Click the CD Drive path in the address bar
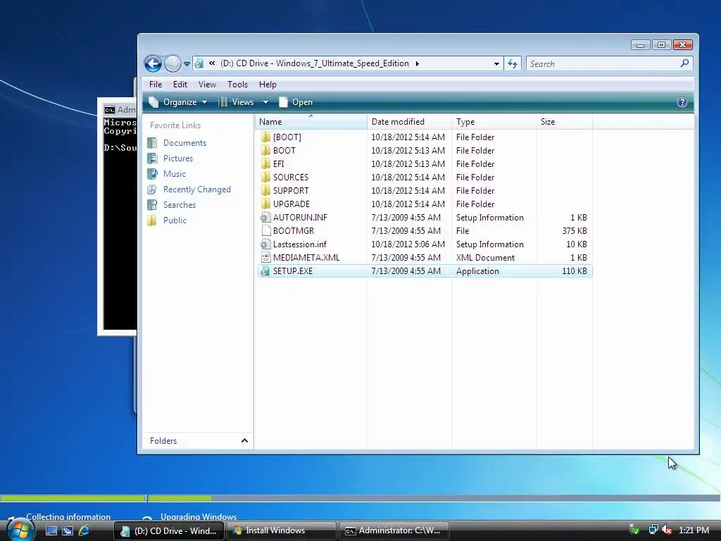This screenshot has width=721, height=541. point(315,63)
